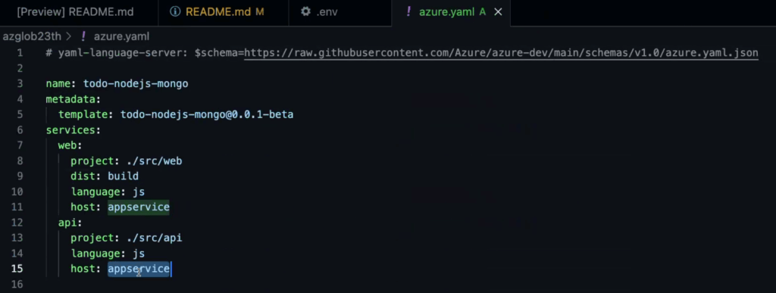Follow the raw.githubusercontent.com schema link
776x293 pixels.
click(501, 53)
